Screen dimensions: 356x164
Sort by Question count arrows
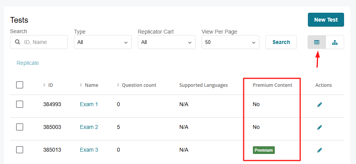[118, 85]
